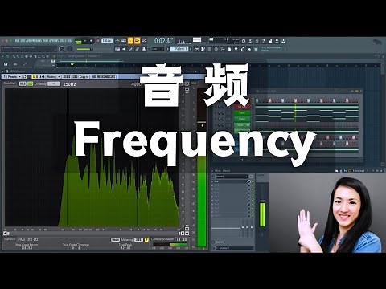Toggle second orange highlighted toolbar button
Viewport: 386px width, 289px height.
137,41
